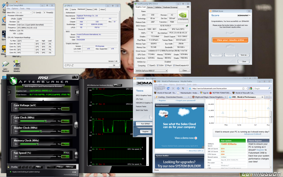Image resolution: width=283 pixels, height=177 pixels.
Task: Open the Firefox history dropdown arrow beside forward
Action: 164,88
